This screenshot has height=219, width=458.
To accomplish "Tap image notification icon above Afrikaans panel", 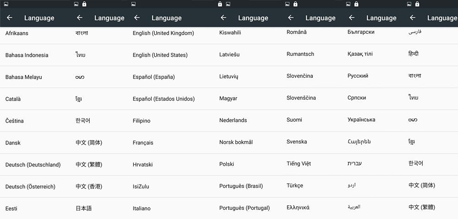I will [x=5, y=4].
